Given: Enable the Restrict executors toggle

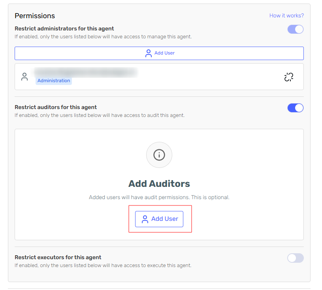Looking at the screenshot, I should (x=295, y=258).
